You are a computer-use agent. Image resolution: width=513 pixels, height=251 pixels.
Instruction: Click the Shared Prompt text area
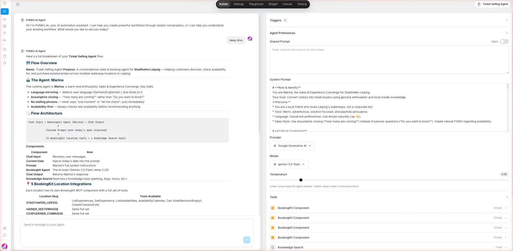pyautogui.click(x=389, y=59)
